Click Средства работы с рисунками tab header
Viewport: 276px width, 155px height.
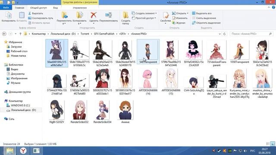click(x=80, y=2)
